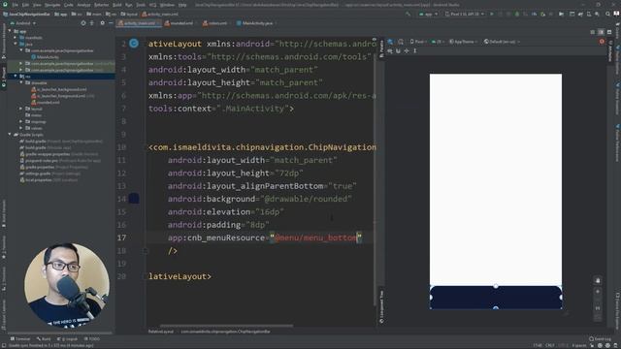Screen dimensions: 621x349
Task: Click ChipNavigationBar in the editor breadcrumb
Action: pos(225,332)
